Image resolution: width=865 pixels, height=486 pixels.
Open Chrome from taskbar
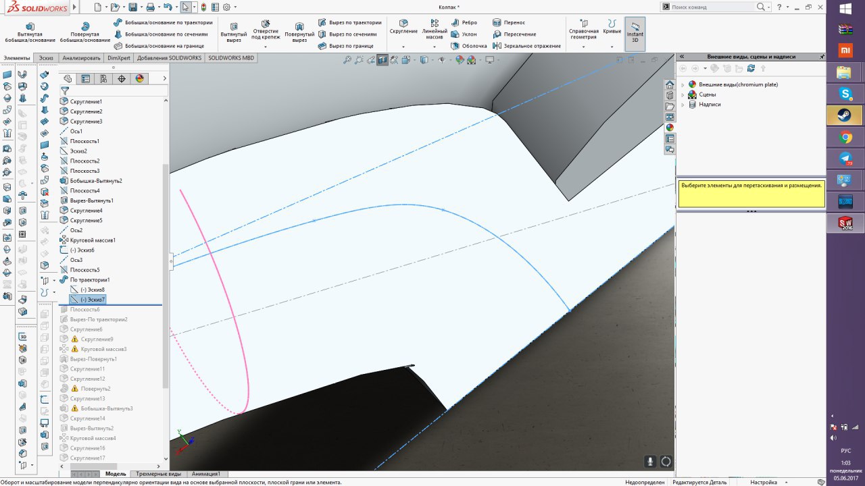point(845,137)
